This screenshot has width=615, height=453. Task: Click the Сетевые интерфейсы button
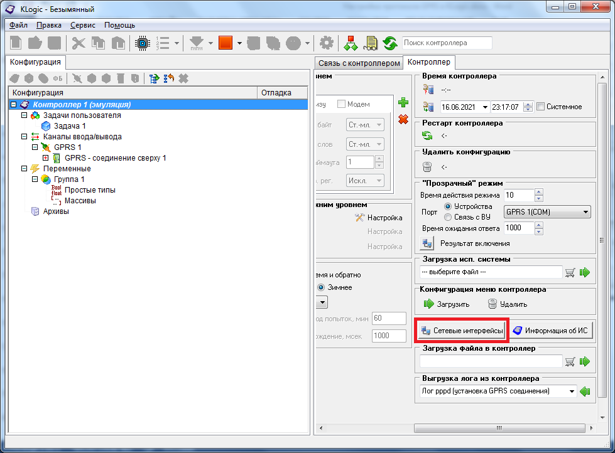tap(462, 331)
